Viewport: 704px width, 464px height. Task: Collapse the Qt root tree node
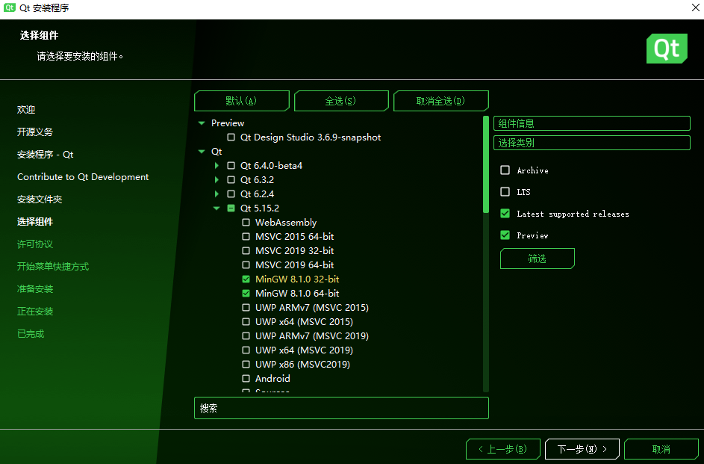click(202, 152)
